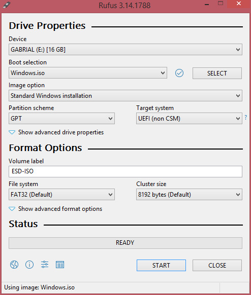Image resolution: width=251 pixels, height=295 pixels.
Task: Open the File system FAT32 dropdown
Action: 61,194
